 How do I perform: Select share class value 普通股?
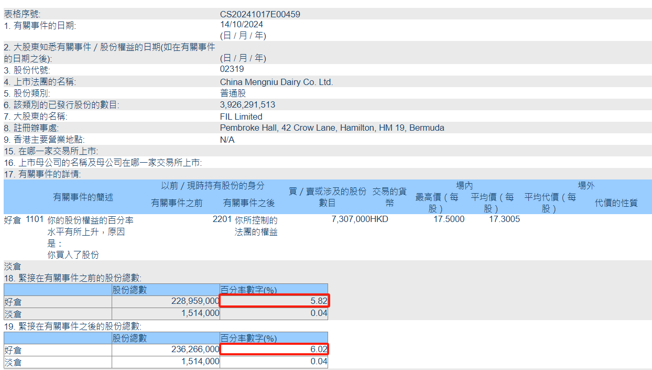pyautogui.click(x=233, y=93)
